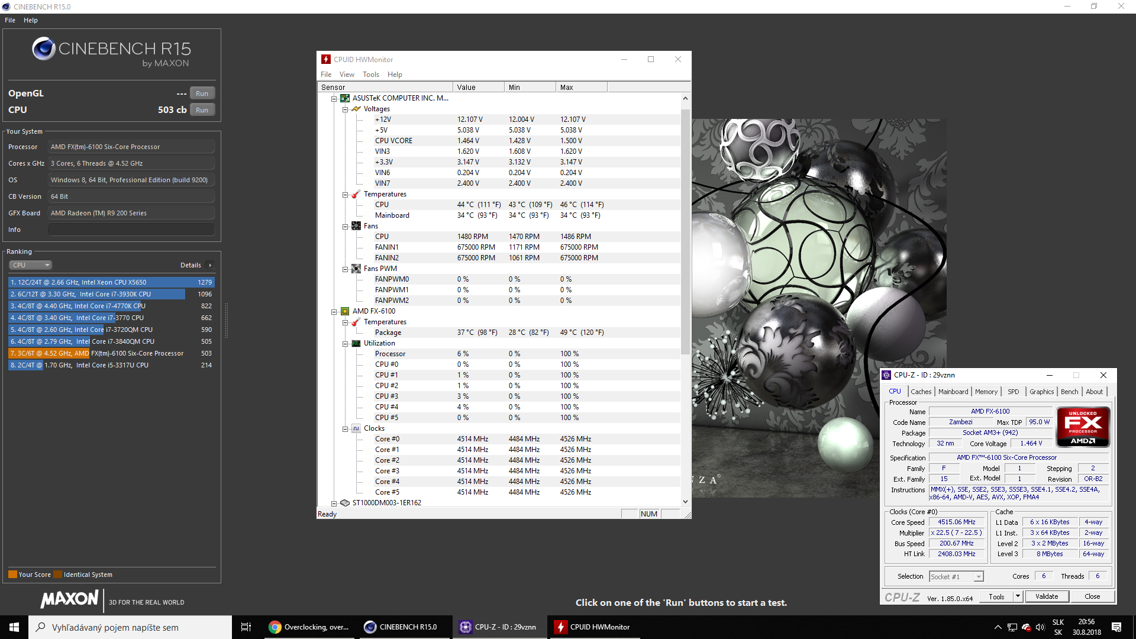Screen dimensions: 1136x639
Task: Click the AMD FX processor logo
Action: (x=1083, y=427)
